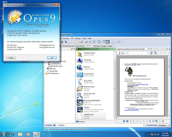
Task: Click the page layout icon in viewer footer
Action: tap(150, 121)
